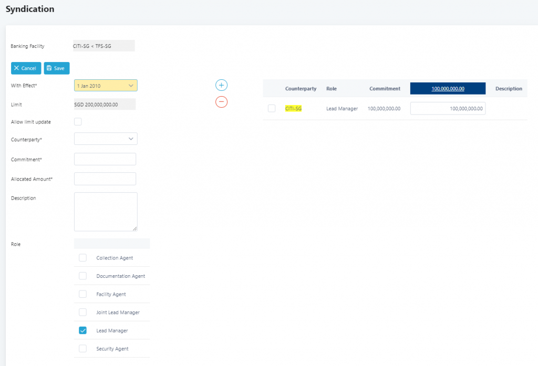
Task: Click the highlighted CITI-SG counterparty
Action: click(x=293, y=108)
